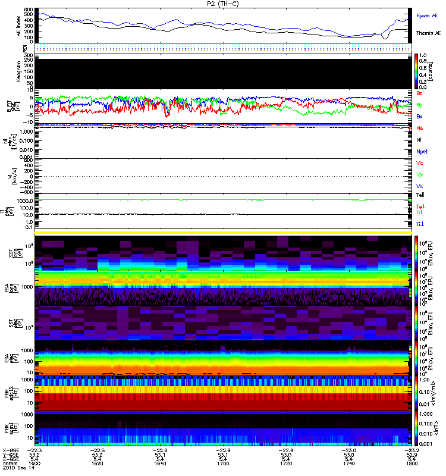Click the FBK edc12 spectrogram panel
The image size is (446, 476).
point(223,393)
